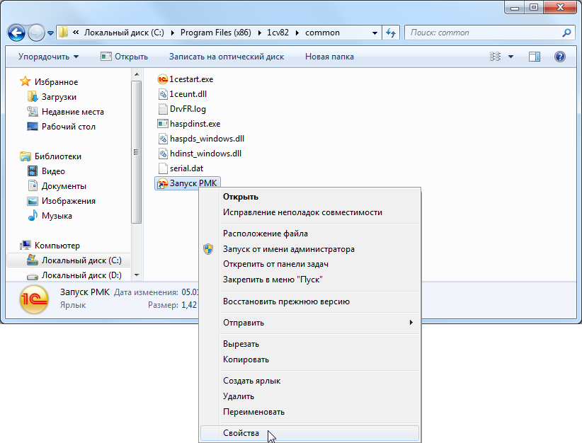The width and height of the screenshot is (582, 443).
Task: Click the Back navigation arrow
Action: pos(17,33)
